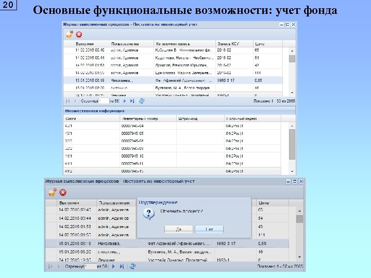This screenshot has width=371, height=278.
Task: Select Булгаков row in upper window
Action: click(173, 88)
